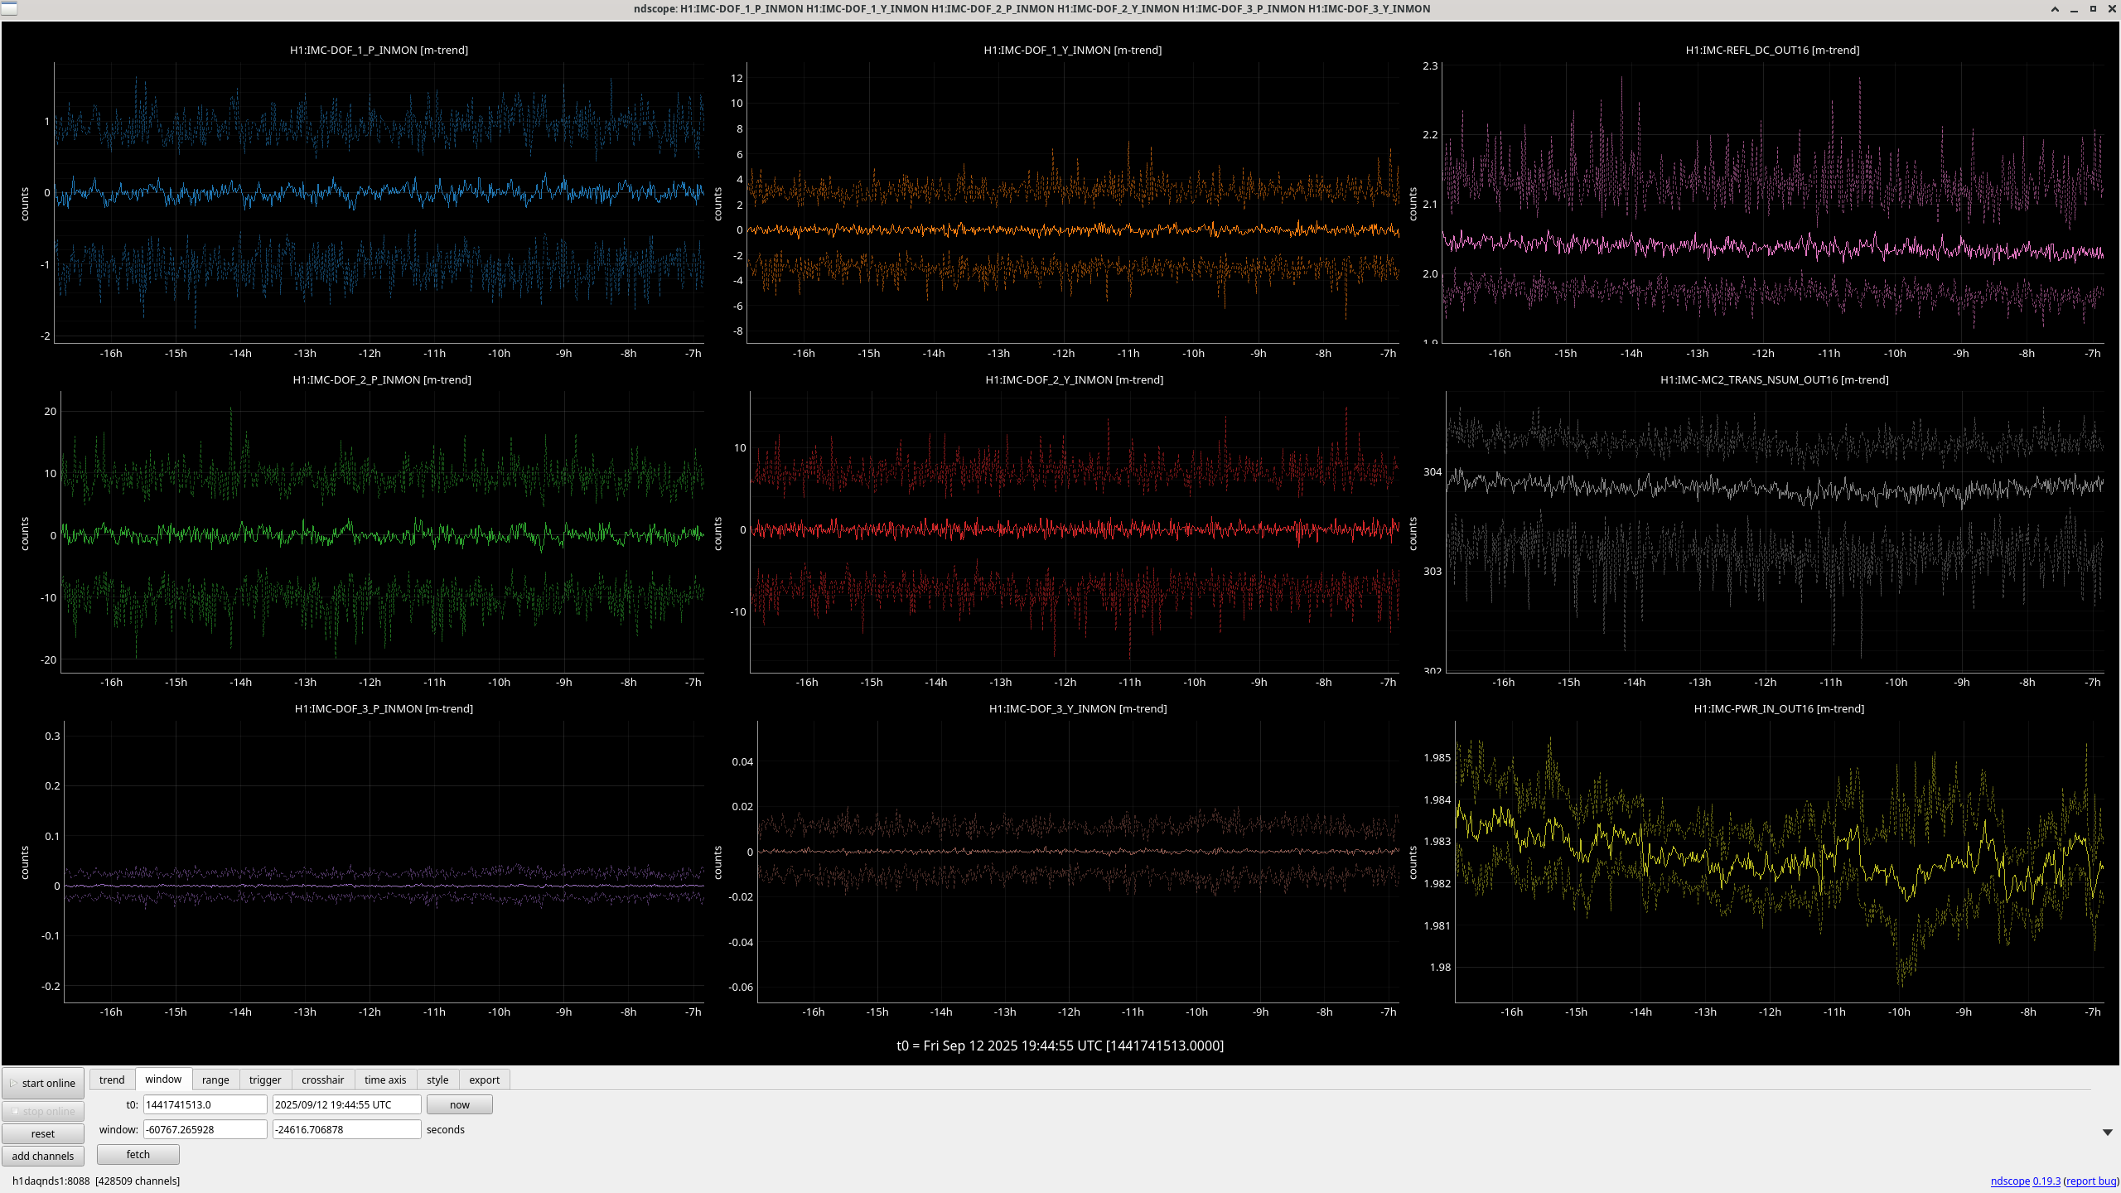Click the t0 UTC date field
This screenshot has height=1193, width=2121.
click(347, 1104)
